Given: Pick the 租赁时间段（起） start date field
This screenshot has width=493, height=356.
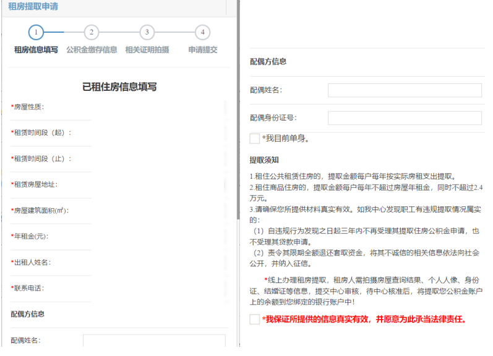Looking at the screenshot, I should (x=158, y=133).
